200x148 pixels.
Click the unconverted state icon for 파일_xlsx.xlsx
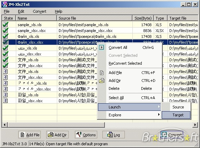pos(6,101)
